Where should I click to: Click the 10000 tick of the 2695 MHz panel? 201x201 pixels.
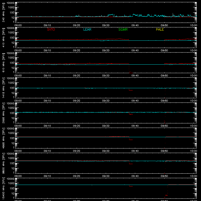pyautogui.click(x=11, y=104)
